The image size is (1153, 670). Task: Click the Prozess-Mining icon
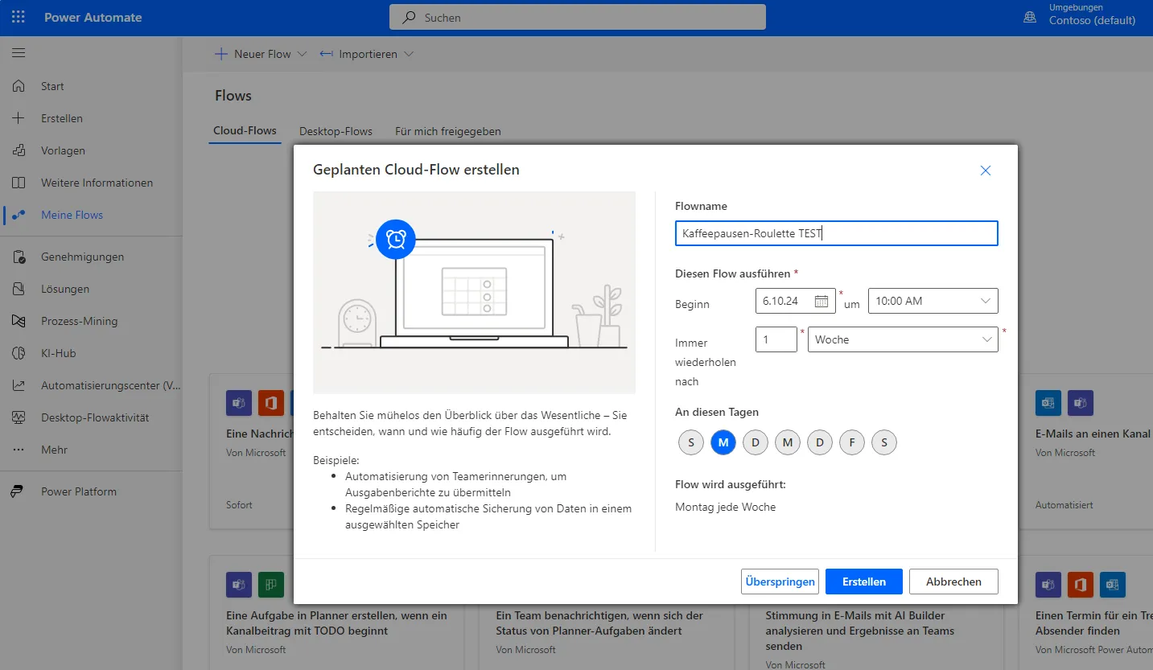tap(19, 321)
